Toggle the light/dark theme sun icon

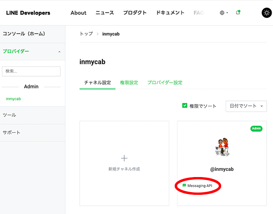pos(266,13)
